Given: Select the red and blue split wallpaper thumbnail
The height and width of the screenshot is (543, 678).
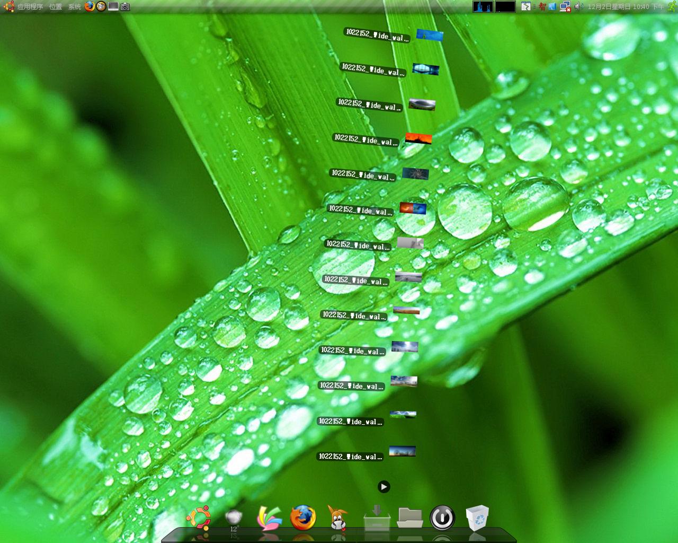Looking at the screenshot, I should pos(413,208).
